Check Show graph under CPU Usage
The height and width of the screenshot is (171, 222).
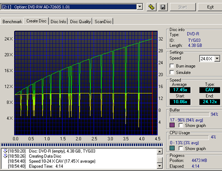click(181, 148)
